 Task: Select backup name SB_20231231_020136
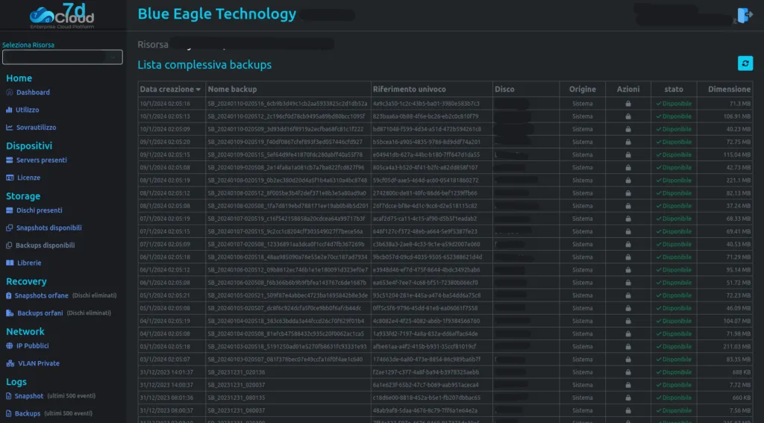point(237,372)
